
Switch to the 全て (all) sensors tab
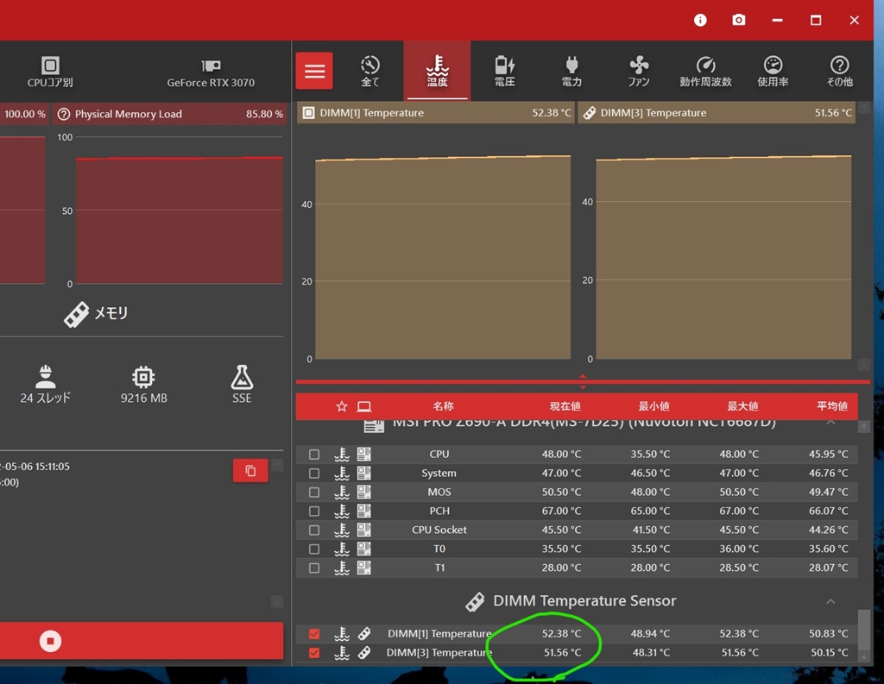(369, 71)
